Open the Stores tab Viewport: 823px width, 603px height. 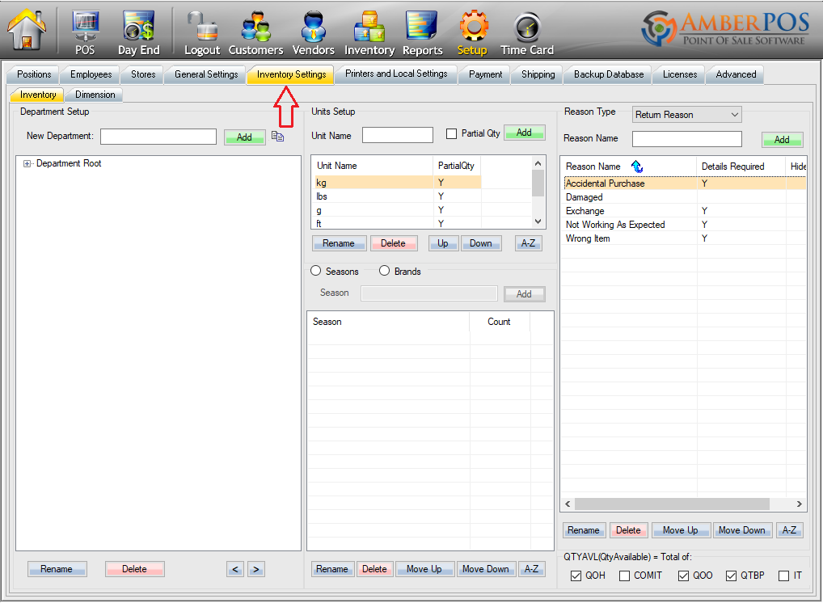click(143, 74)
